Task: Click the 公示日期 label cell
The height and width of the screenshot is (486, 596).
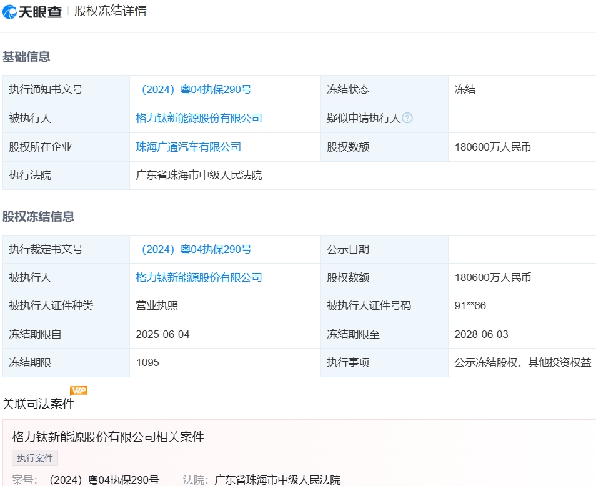Action: point(384,249)
